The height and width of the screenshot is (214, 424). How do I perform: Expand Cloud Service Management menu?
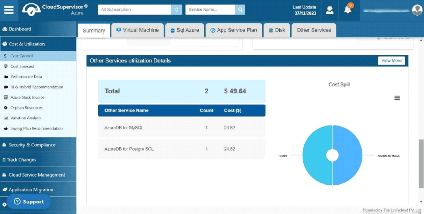pyautogui.click(x=38, y=175)
